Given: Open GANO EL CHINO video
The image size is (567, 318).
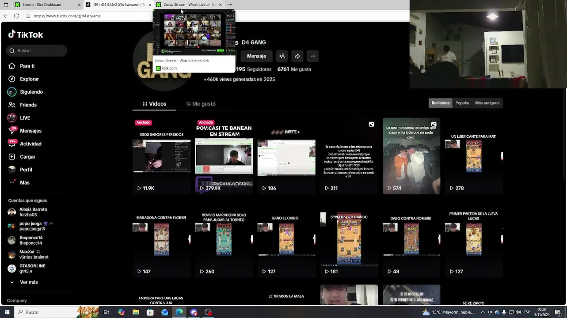Looking at the screenshot, I should pyautogui.click(x=286, y=239).
